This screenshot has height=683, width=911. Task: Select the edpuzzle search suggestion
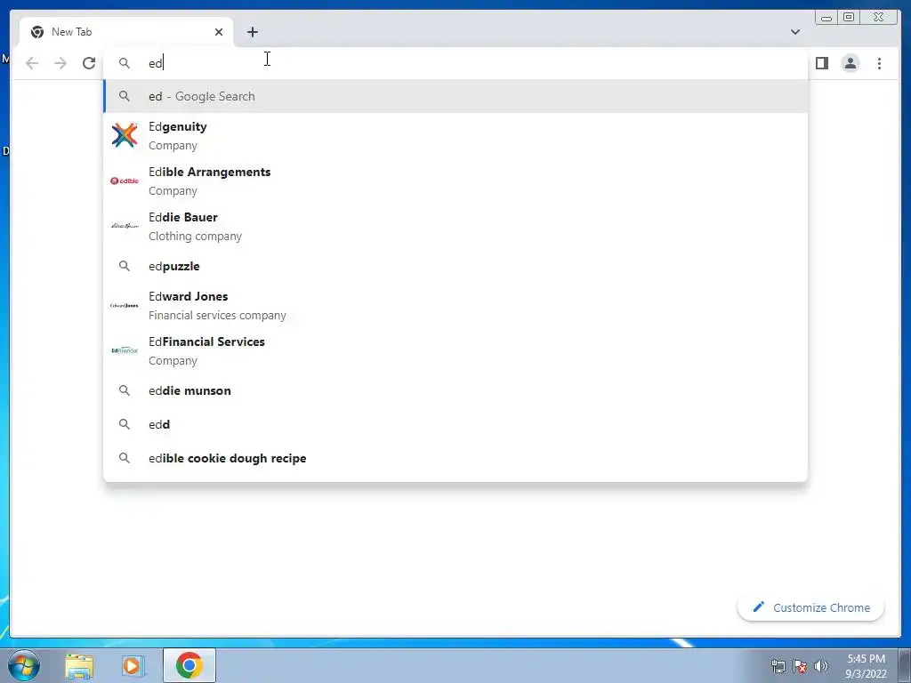pos(455,266)
